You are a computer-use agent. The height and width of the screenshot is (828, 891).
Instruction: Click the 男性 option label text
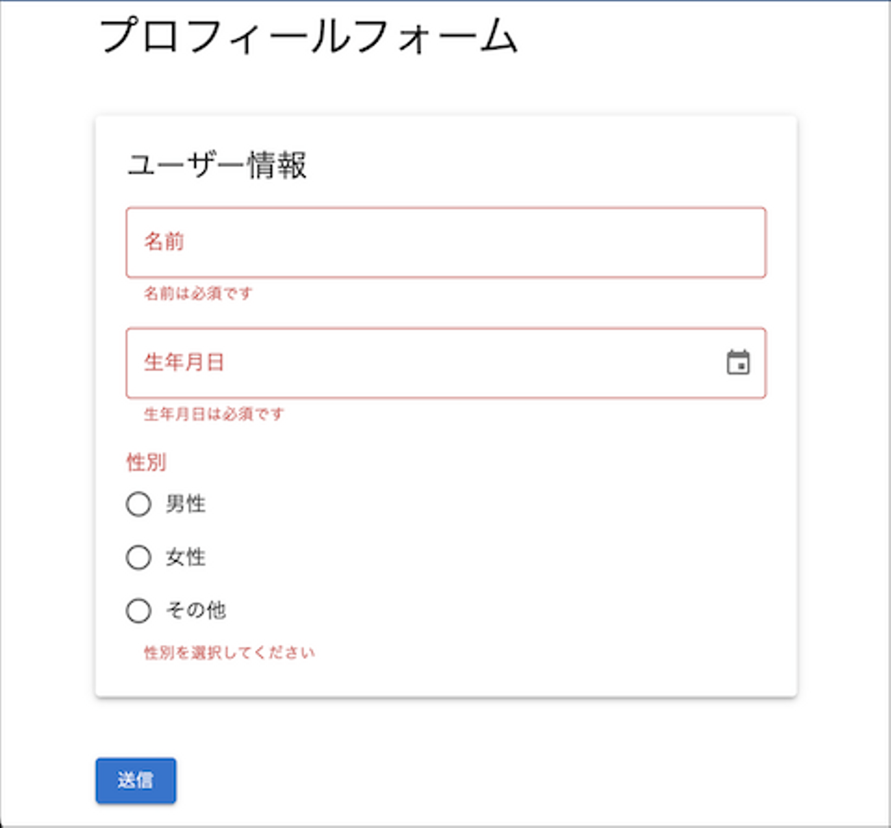(x=186, y=504)
